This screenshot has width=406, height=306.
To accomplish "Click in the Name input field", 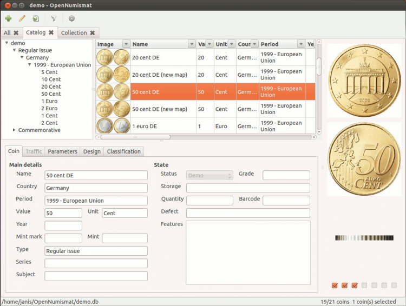I will (x=96, y=175).
